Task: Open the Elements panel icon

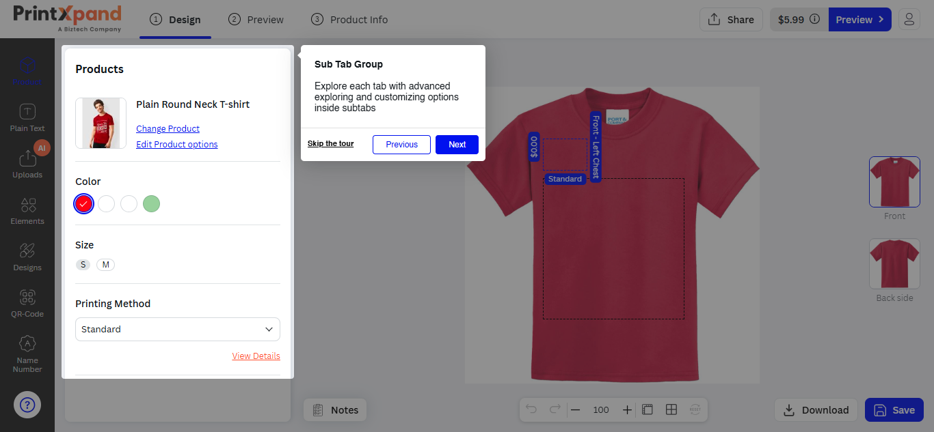Action: [x=27, y=210]
